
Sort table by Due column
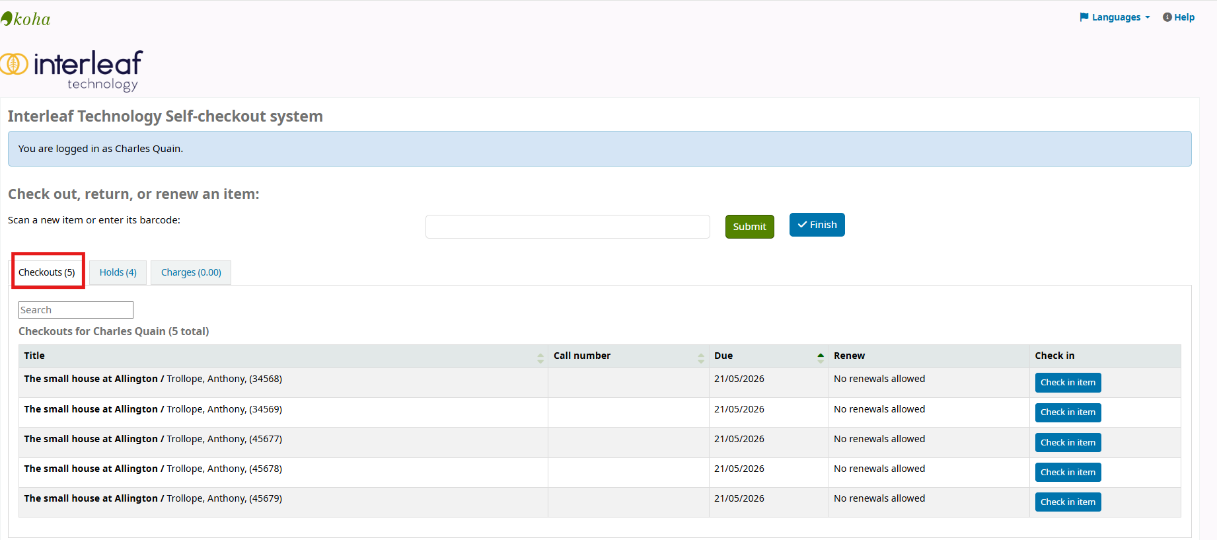pos(768,356)
